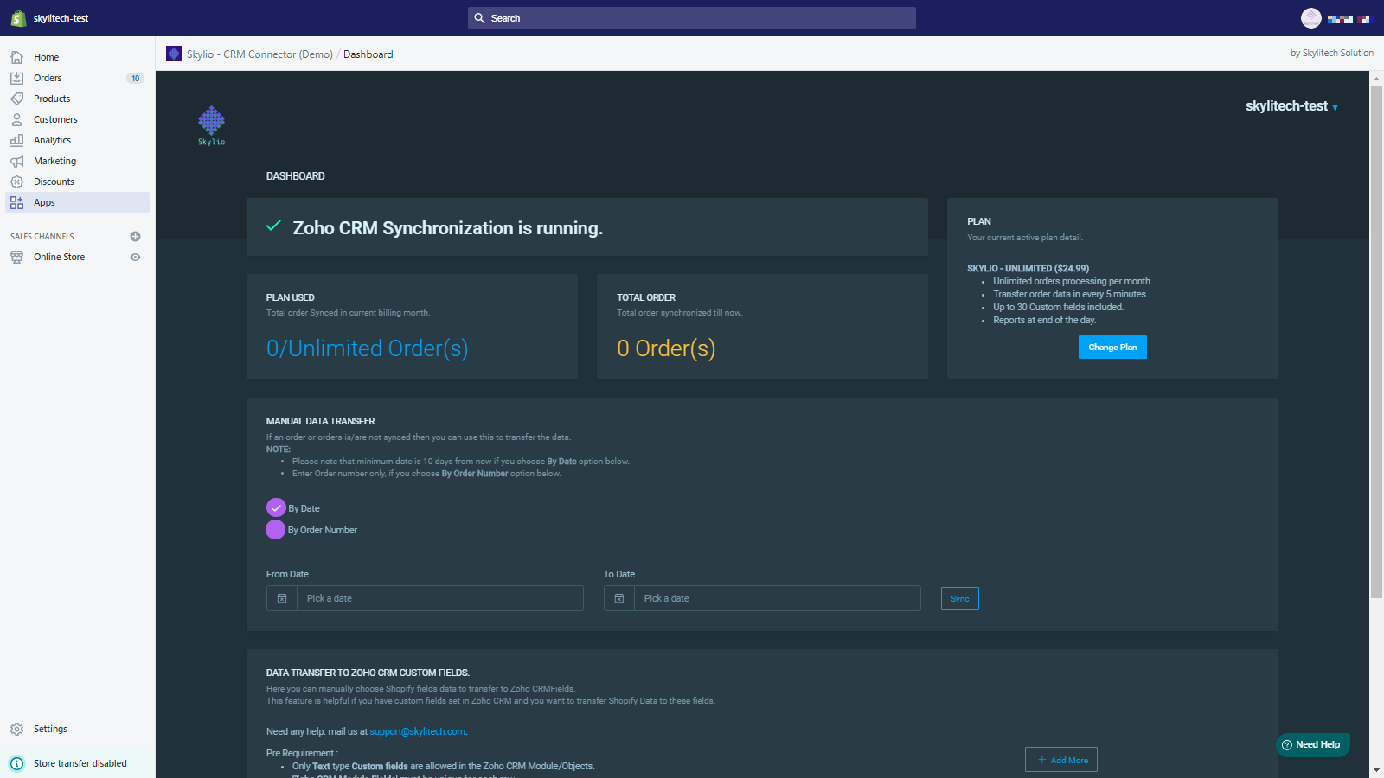The image size is (1384, 778).
Task: Click the sync running checkmark icon
Action: 273,226
